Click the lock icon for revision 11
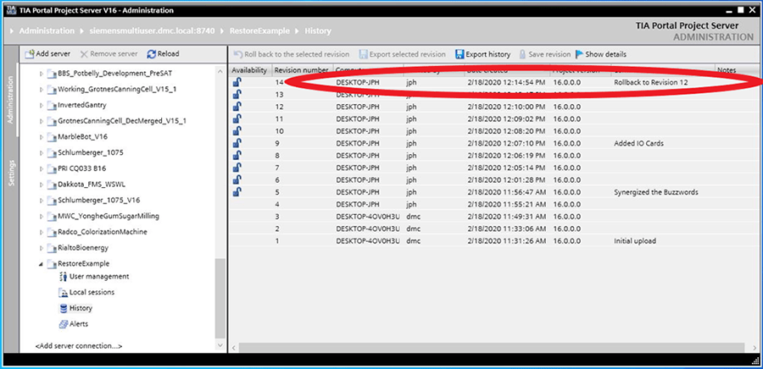Screen dimensions: 763x369 point(237,119)
